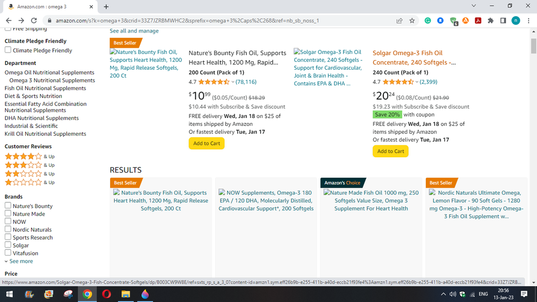Open the share page icon in address bar
This screenshot has width=537, height=302.
[399, 20]
